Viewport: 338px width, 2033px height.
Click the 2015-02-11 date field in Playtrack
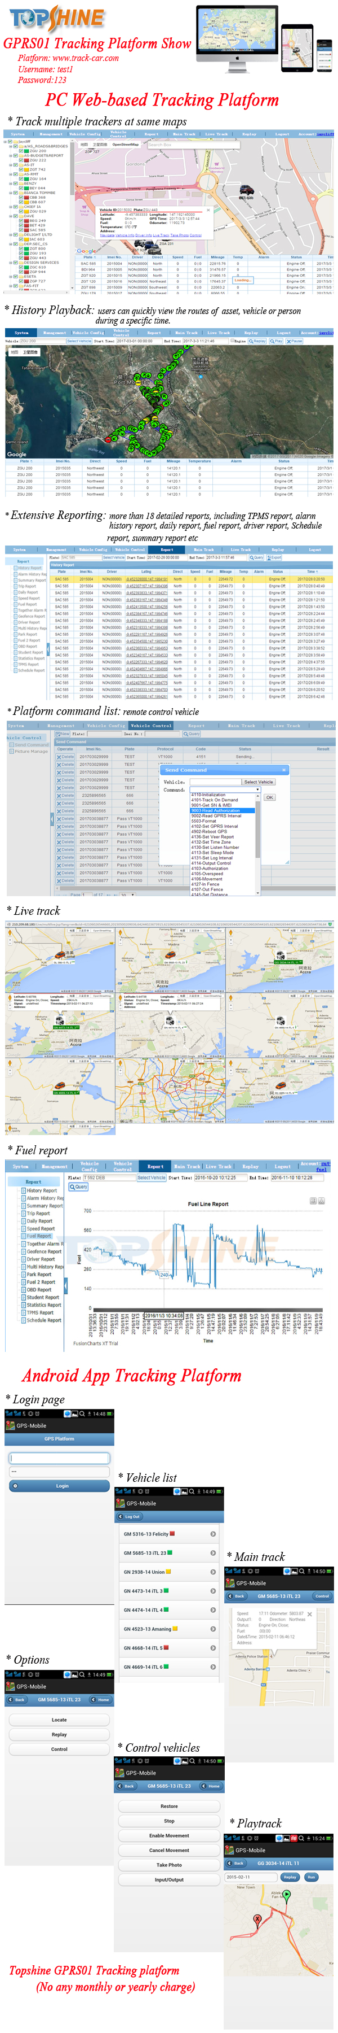pos(251,1878)
